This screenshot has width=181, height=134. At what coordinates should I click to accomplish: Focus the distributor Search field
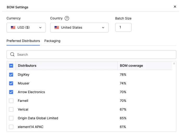click(x=92, y=54)
